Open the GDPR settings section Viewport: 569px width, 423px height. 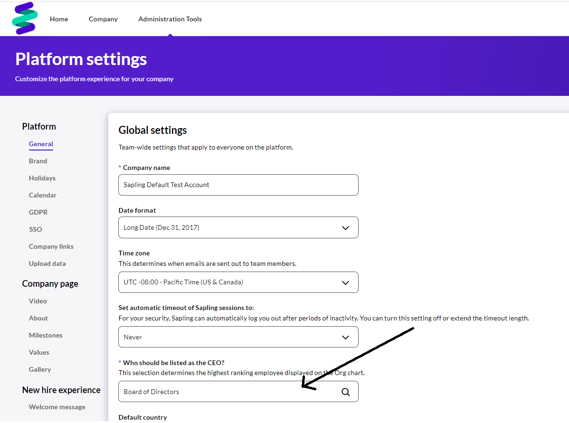pyautogui.click(x=38, y=212)
